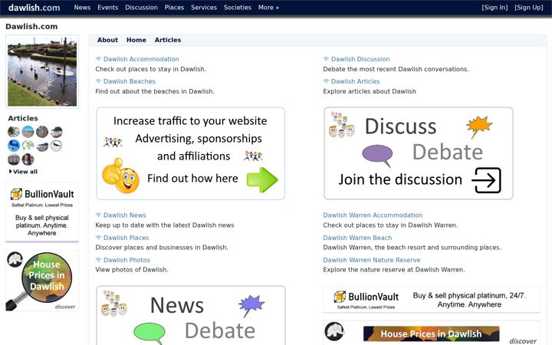Open the Dawlish Warren Accommodation link
The image size is (552, 345).
(x=373, y=215)
